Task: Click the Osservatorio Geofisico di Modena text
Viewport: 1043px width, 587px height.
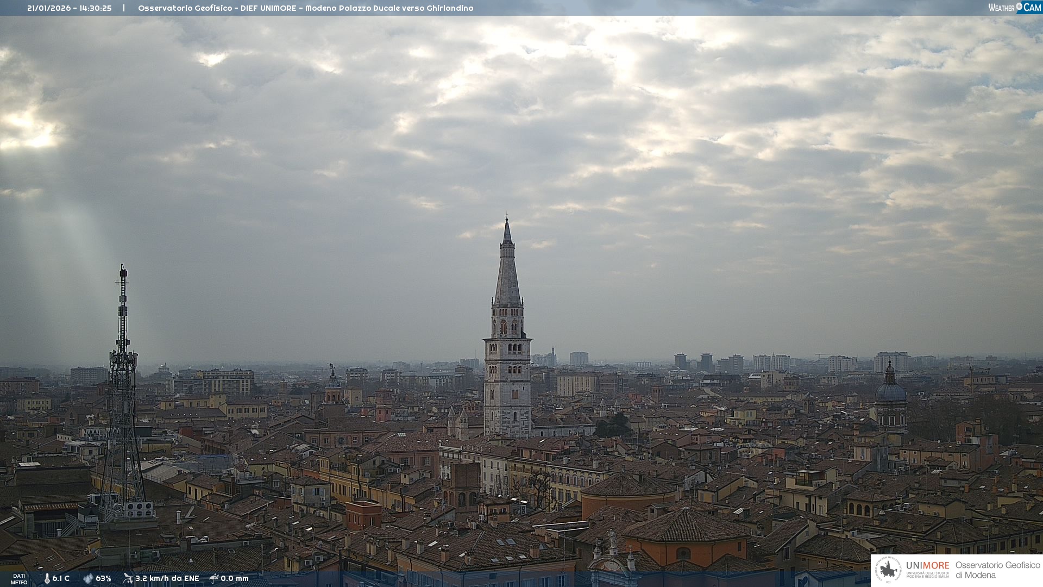Action: click(997, 570)
